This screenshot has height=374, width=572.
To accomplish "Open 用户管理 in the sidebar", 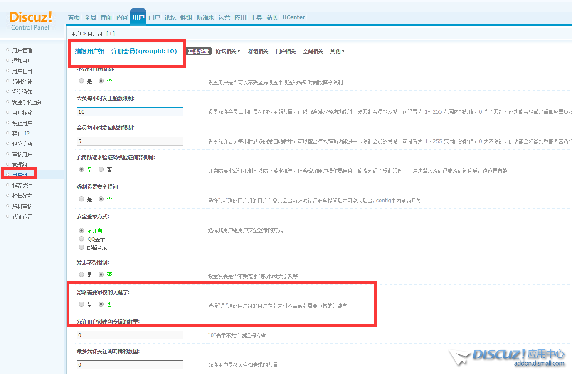I will (22, 50).
